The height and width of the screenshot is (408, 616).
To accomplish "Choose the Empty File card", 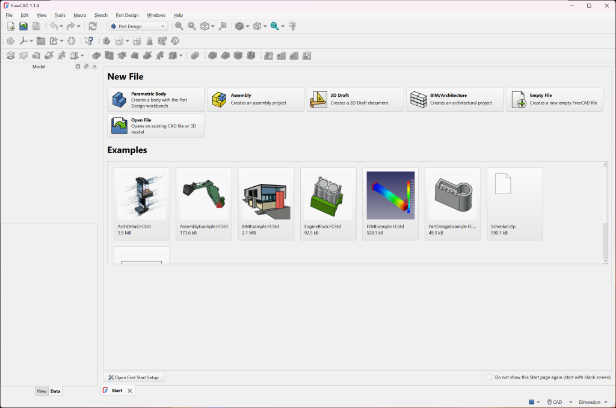I will point(555,100).
